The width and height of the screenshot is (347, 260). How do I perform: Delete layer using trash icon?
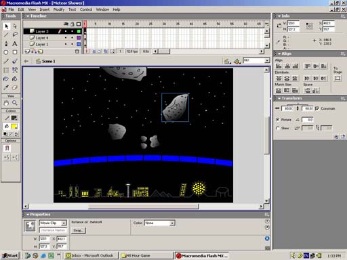(x=77, y=51)
